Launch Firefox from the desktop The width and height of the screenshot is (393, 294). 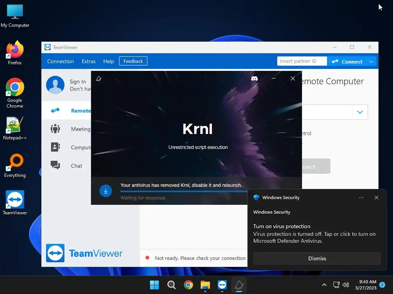(15, 53)
